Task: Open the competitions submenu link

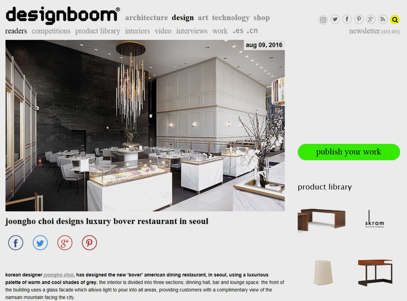Action: point(51,31)
